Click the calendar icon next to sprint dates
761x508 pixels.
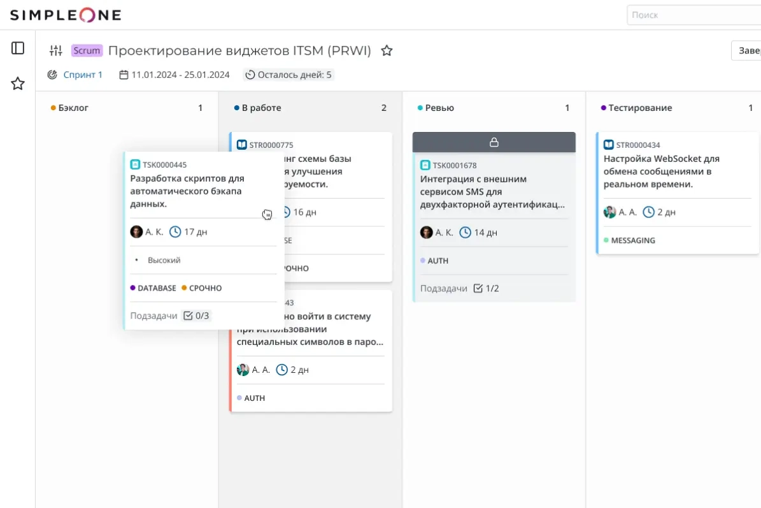(x=123, y=75)
